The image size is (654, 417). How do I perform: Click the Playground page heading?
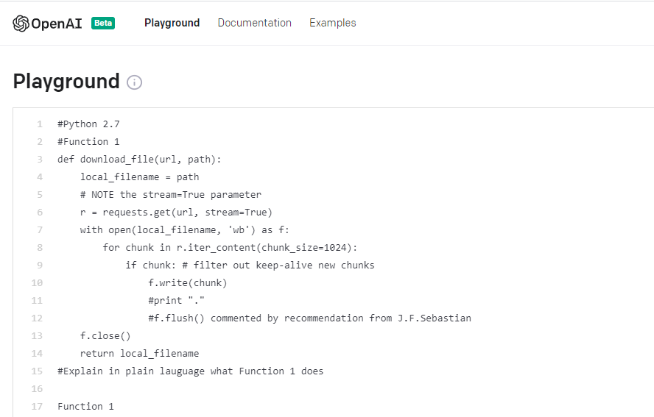click(x=66, y=81)
